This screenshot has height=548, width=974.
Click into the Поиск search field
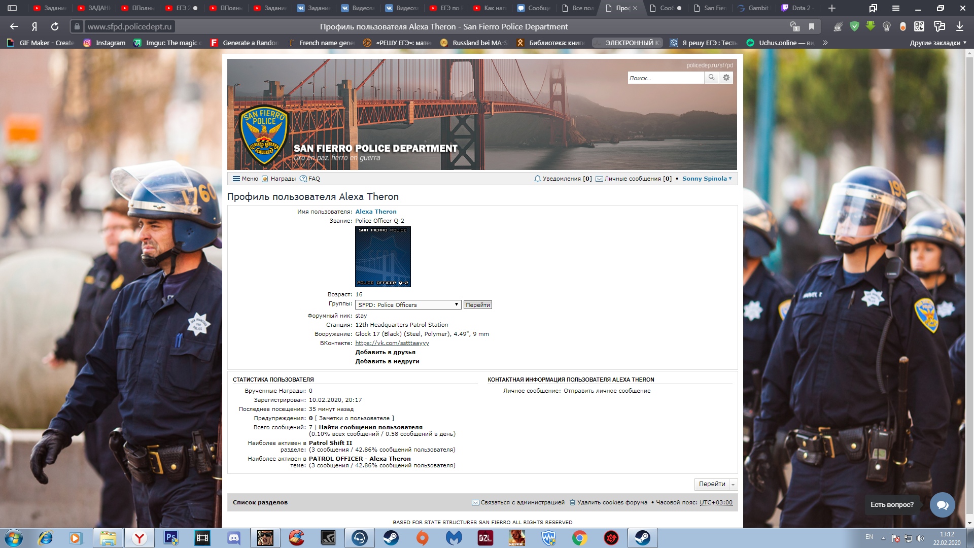[x=665, y=78]
